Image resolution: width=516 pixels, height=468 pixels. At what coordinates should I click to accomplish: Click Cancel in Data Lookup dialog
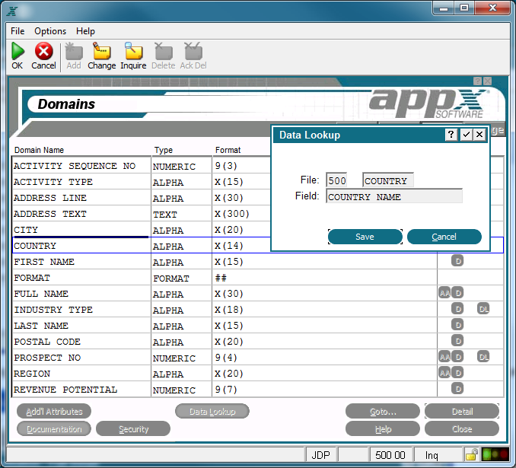coord(444,237)
